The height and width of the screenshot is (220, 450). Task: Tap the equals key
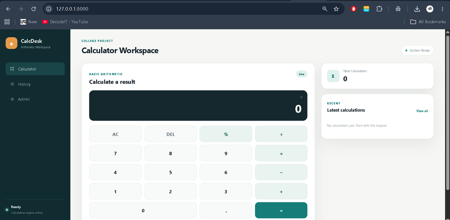coord(281,210)
